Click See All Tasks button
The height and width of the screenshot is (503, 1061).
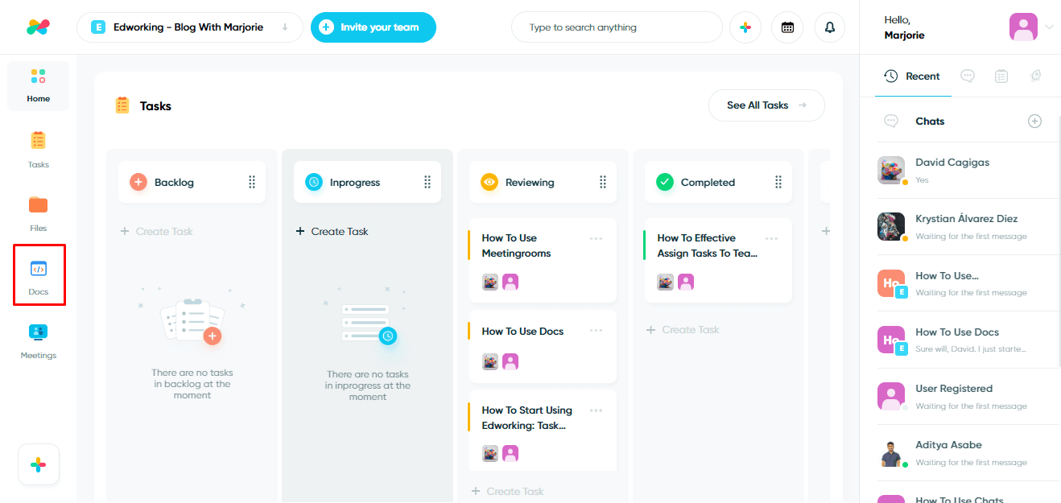766,105
